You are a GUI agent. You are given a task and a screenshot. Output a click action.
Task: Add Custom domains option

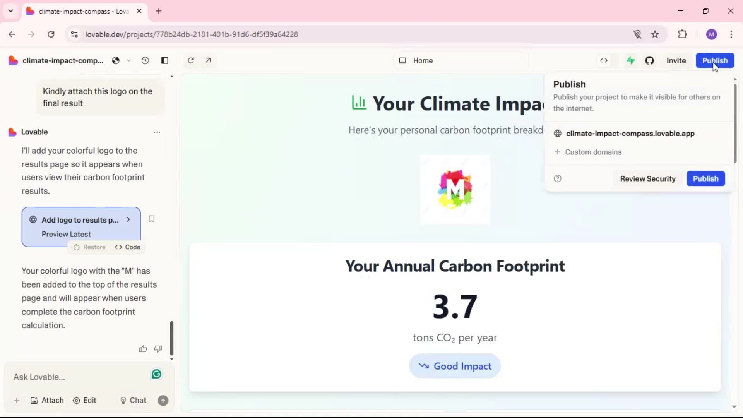click(588, 152)
